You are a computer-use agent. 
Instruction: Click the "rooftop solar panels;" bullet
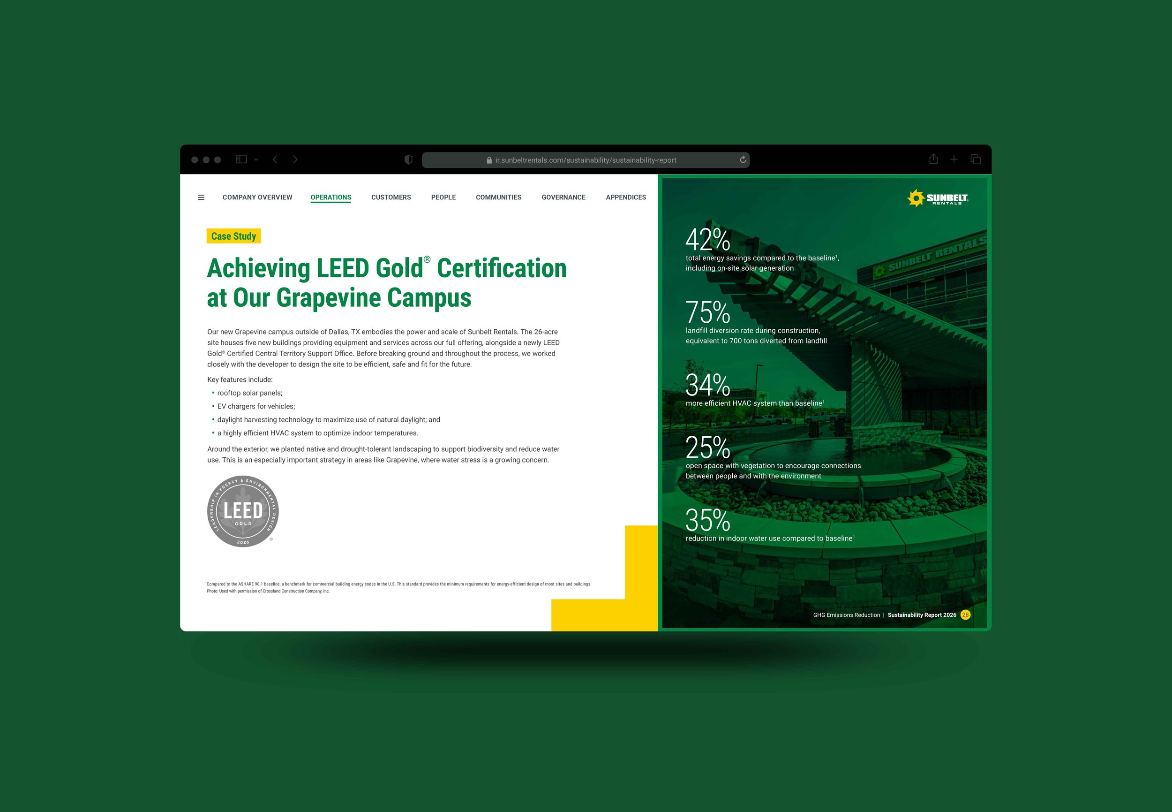[x=249, y=393]
